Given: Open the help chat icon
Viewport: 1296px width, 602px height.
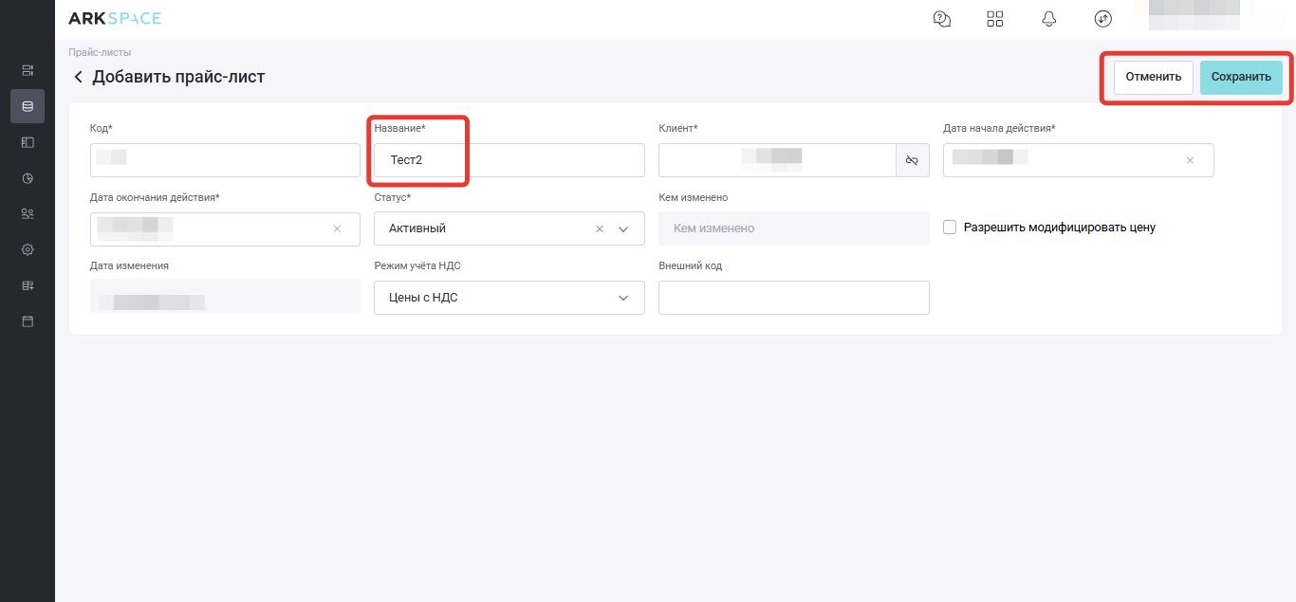Looking at the screenshot, I should [941, 19].
